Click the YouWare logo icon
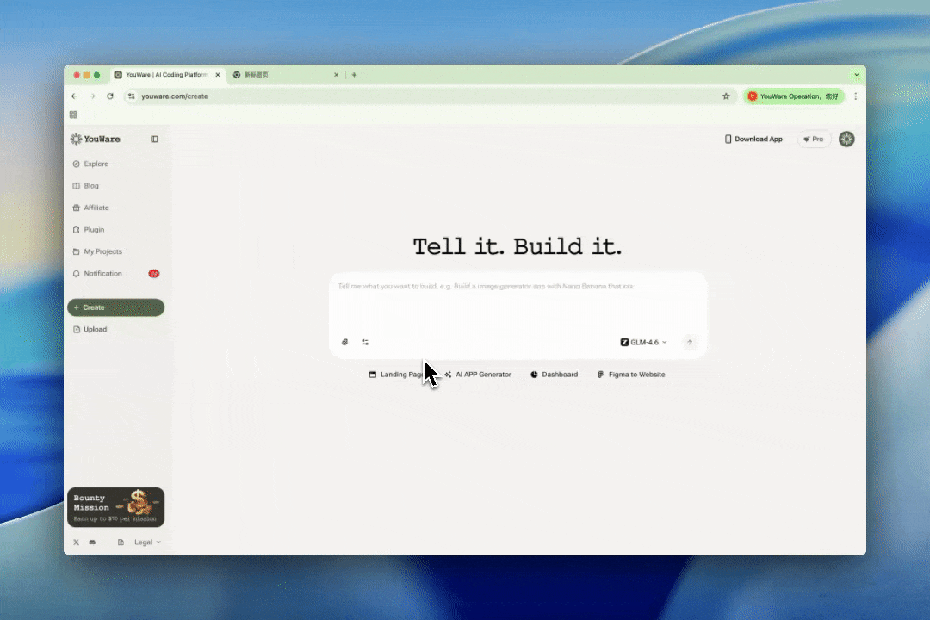The width and height of the screenshot is (930, 620). (76, 139)
